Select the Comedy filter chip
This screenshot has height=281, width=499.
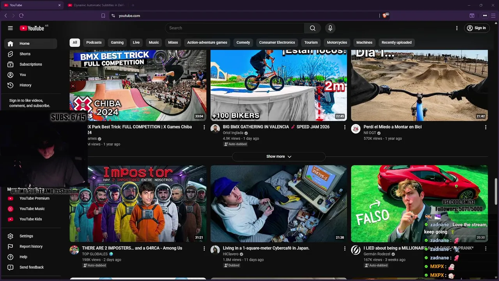pos(243,43)
